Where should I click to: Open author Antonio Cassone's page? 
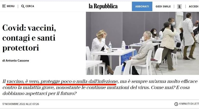17,61
